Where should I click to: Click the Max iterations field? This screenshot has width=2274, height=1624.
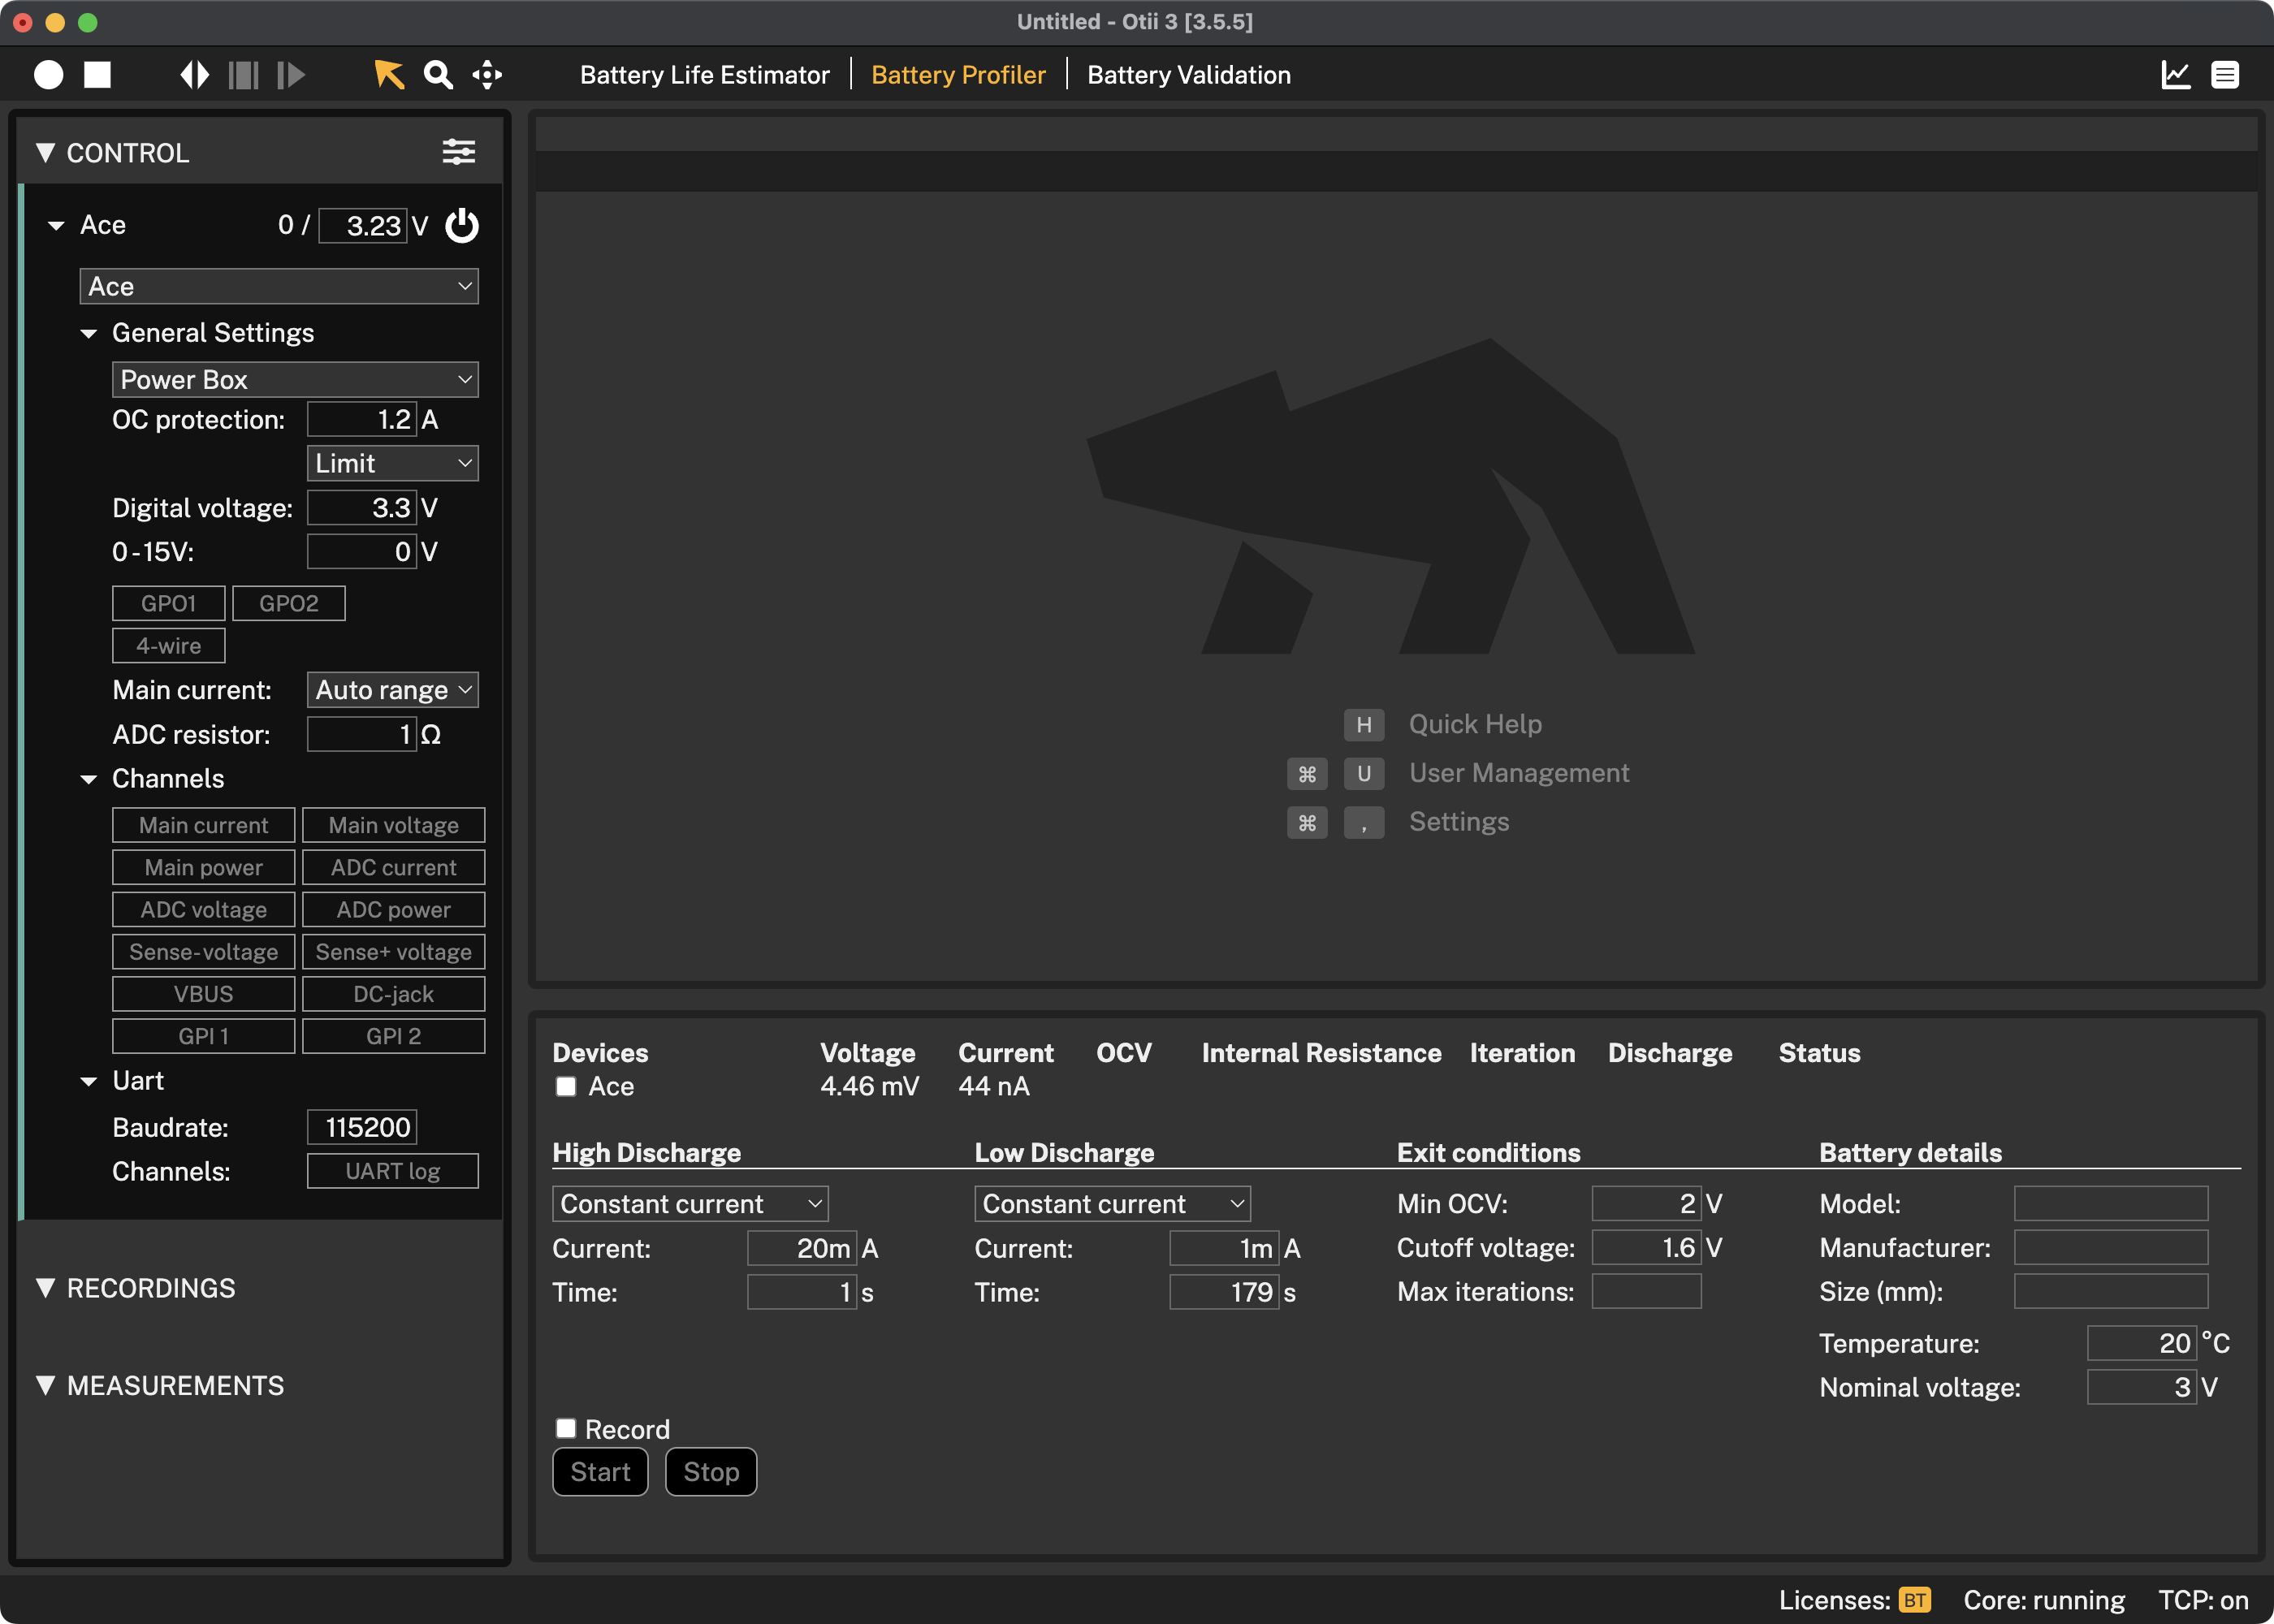tap(1647, 1291)
